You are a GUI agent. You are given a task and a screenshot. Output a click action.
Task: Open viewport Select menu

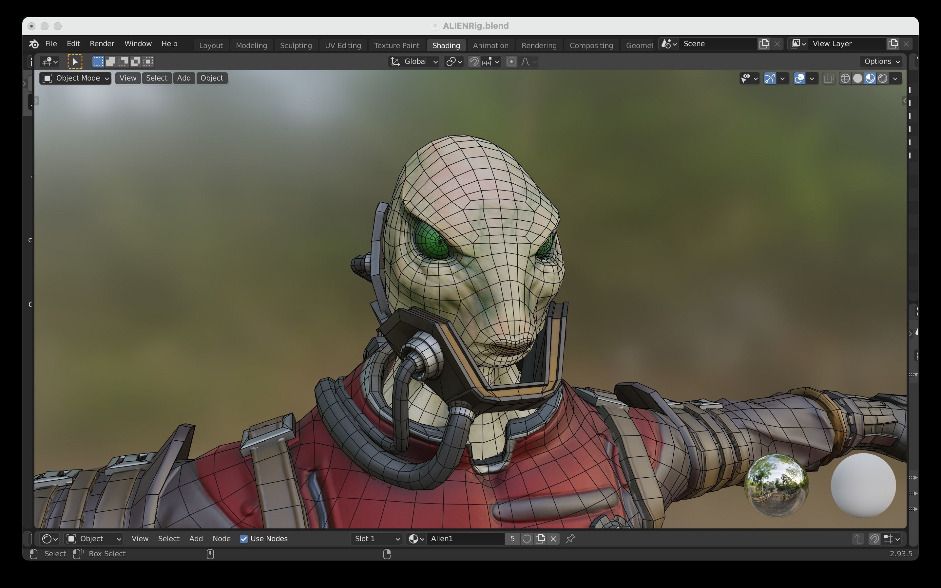point(156,78)
